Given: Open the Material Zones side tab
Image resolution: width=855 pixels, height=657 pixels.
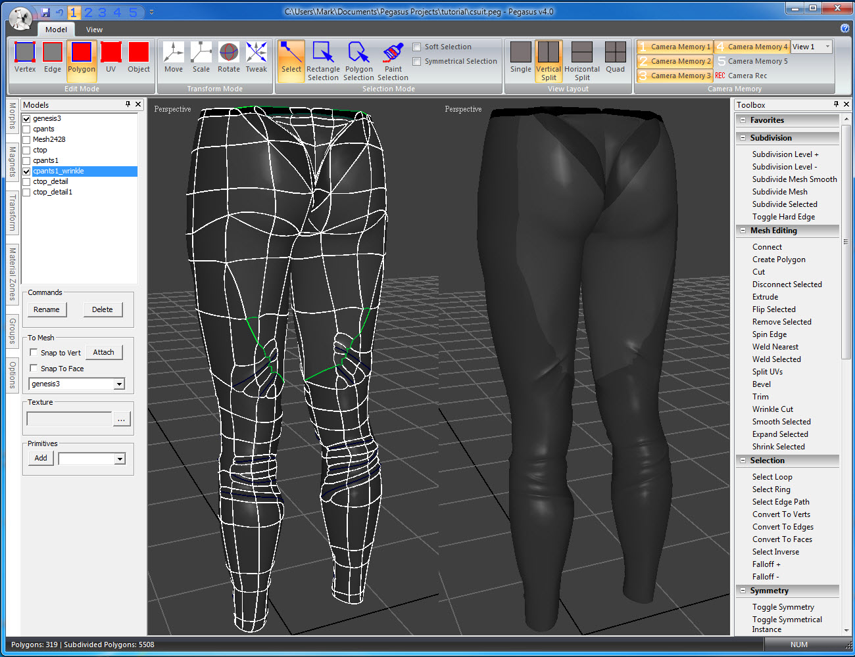Looking at the screenshot, I should [x=12, y=274].
